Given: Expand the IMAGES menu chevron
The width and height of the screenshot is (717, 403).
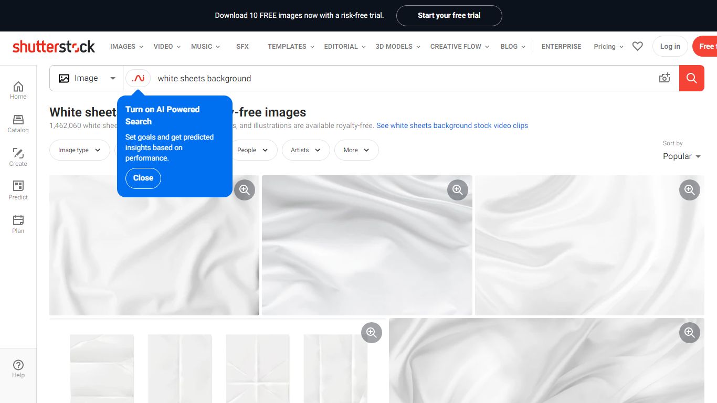Looking at the screenshot, I should [141, 47].
